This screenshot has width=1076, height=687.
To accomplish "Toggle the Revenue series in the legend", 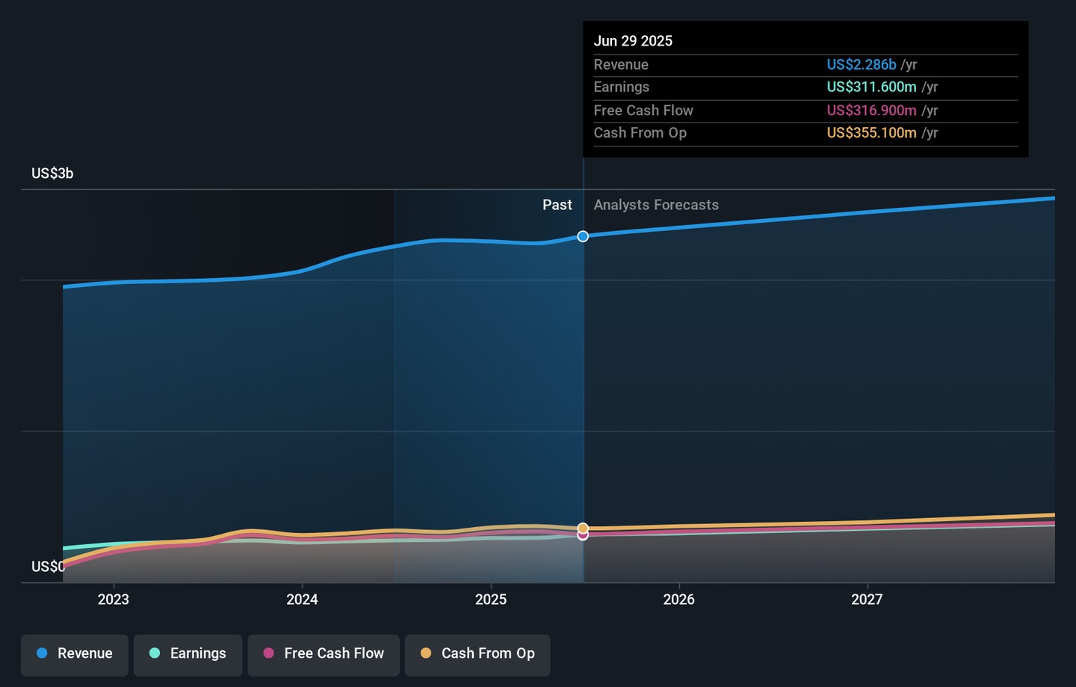I will 75,654.
